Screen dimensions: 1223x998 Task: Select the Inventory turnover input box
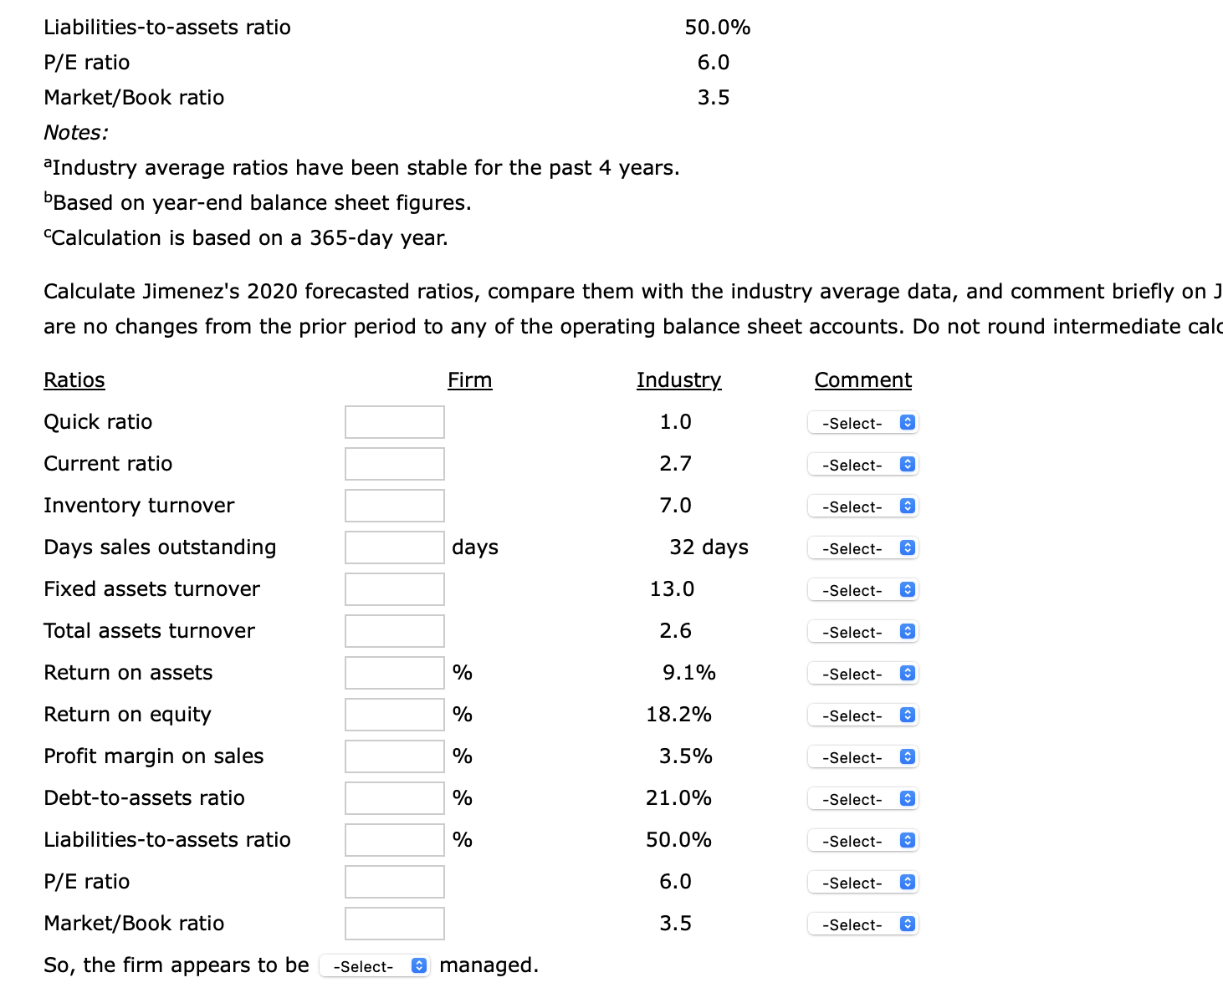pos(393,505)
